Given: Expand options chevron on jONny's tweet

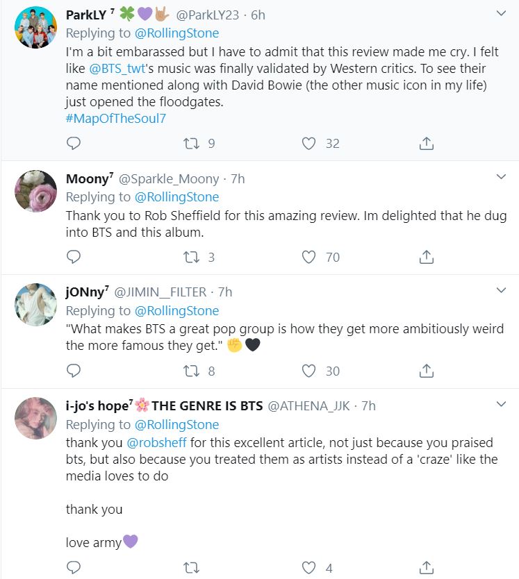Looking at the screenshot, I should coord(501,290).
